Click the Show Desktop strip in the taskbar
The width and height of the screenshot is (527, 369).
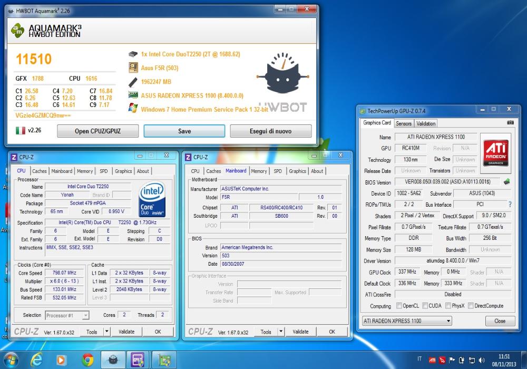pyautogui.click(x=524, y=360)
